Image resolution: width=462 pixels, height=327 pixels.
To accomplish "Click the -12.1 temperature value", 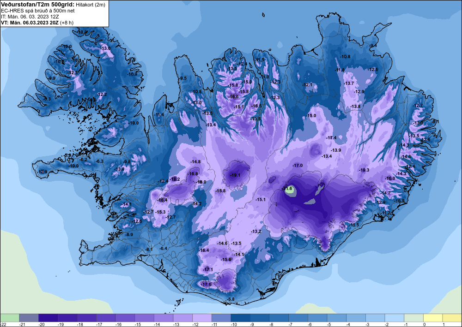I will [x=307, y=85].
